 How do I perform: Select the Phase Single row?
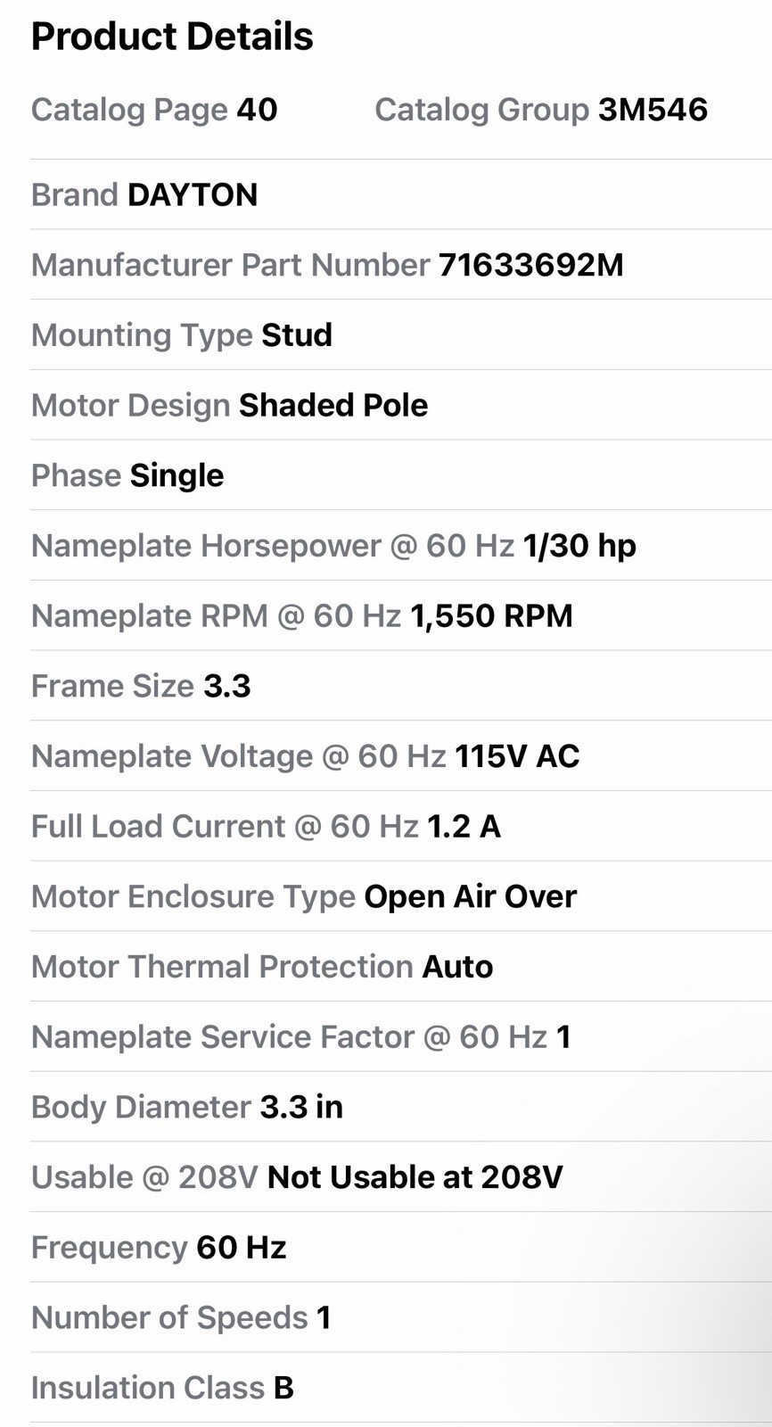pyautogui.click(x=401, y=475)
